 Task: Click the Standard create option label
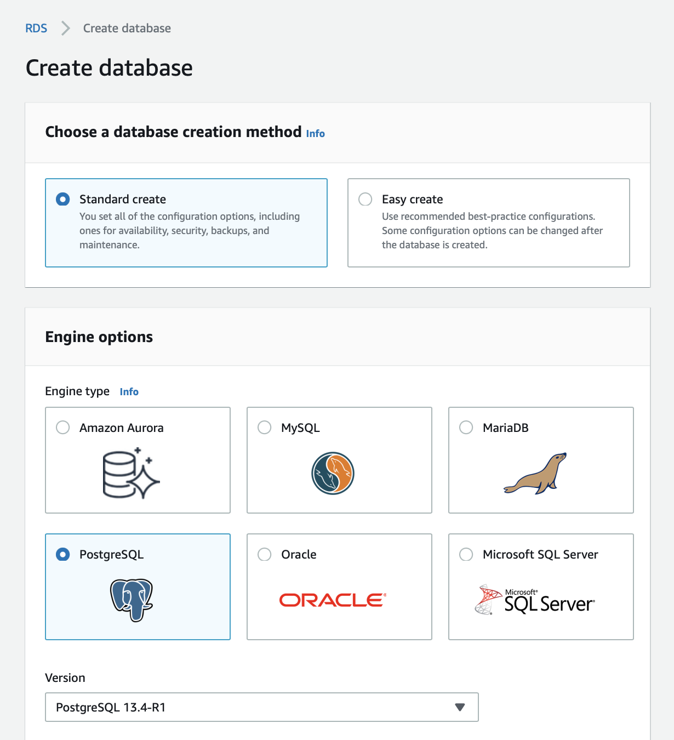coord(123,199)
